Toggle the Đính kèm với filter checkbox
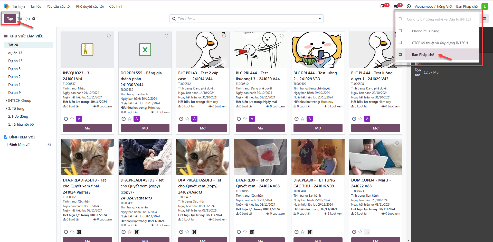Screen dimensions: 493x242 [6, 145]
